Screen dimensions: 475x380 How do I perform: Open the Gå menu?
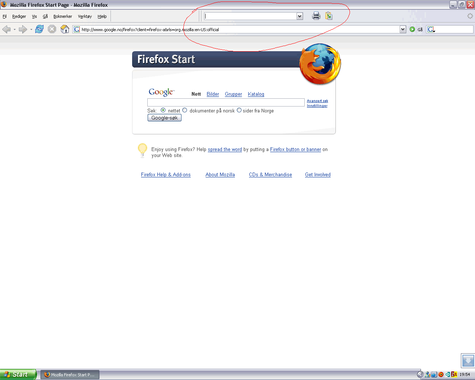click(x=45, y=16)
